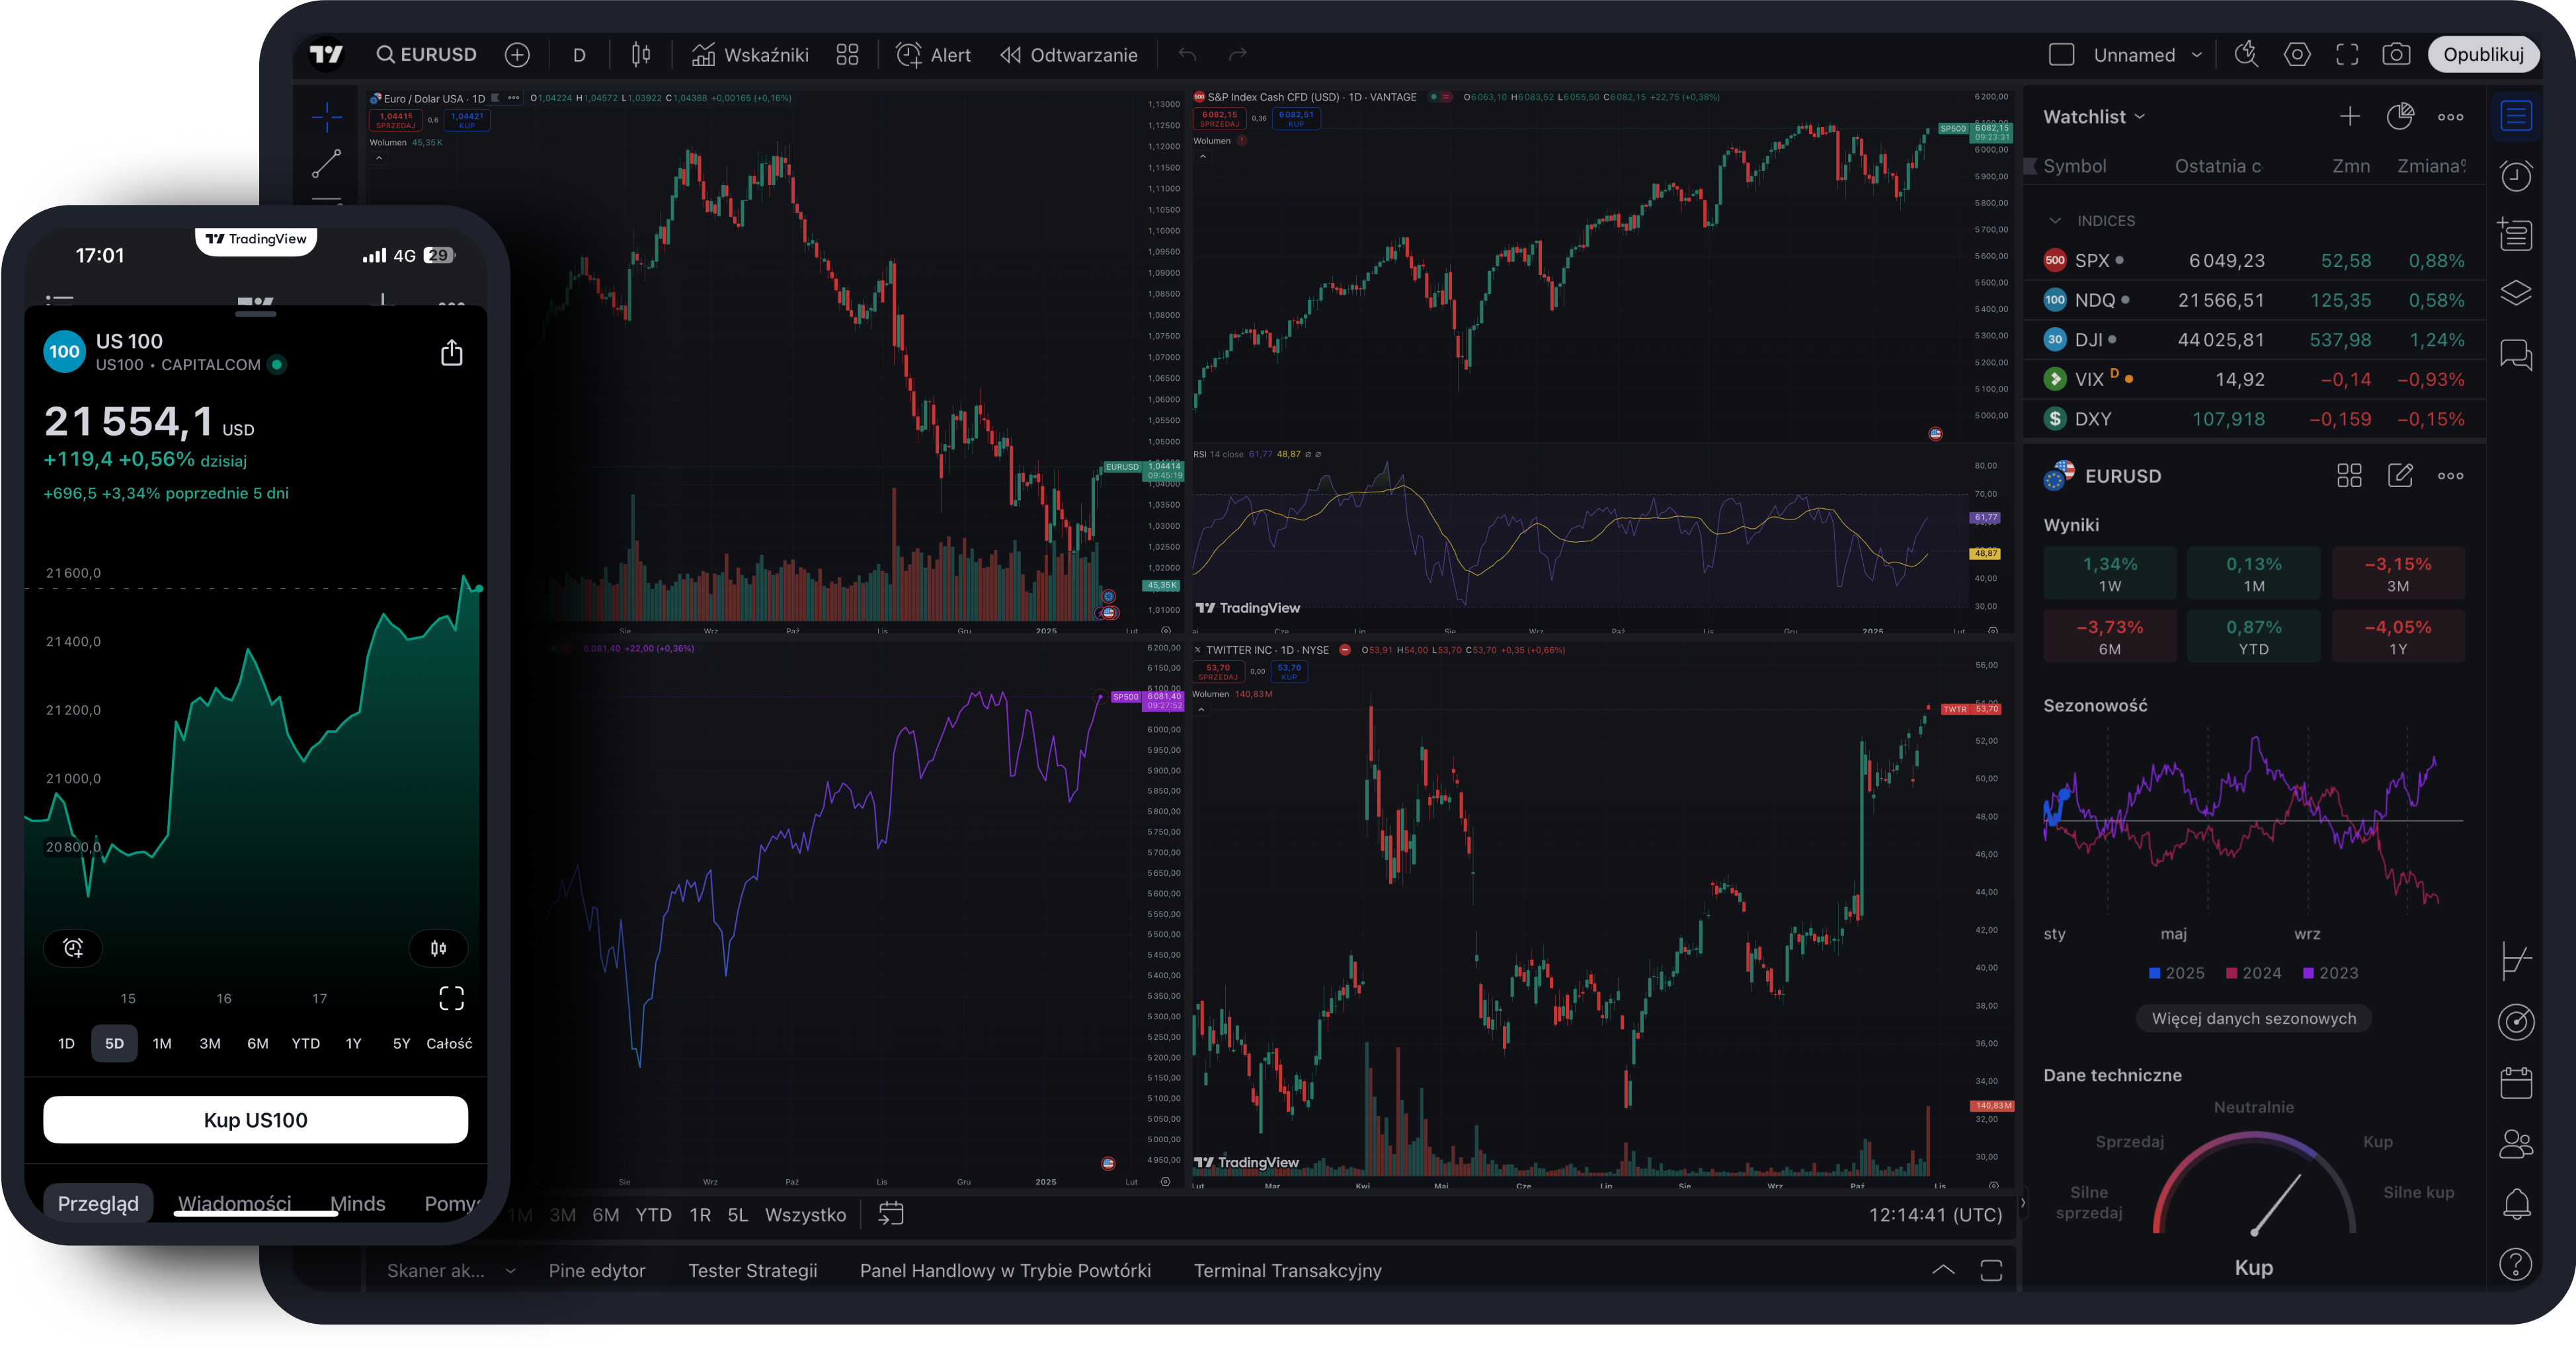The height and width of the screenshot is (1351, 2576).
Task: Switch to the Wiadomości tab on the phone
Action: click(237, 1203)
